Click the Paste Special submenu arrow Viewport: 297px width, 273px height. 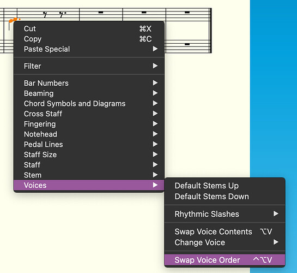tap(155, 49)
